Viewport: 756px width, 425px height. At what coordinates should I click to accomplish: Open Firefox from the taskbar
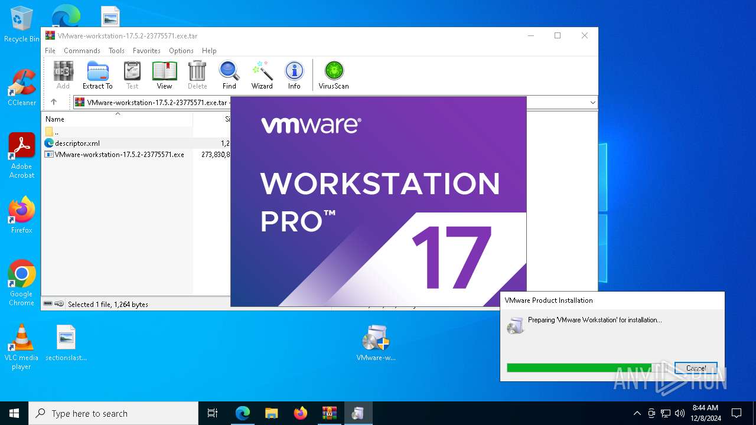pyautogui.click(x=301, y=413)
